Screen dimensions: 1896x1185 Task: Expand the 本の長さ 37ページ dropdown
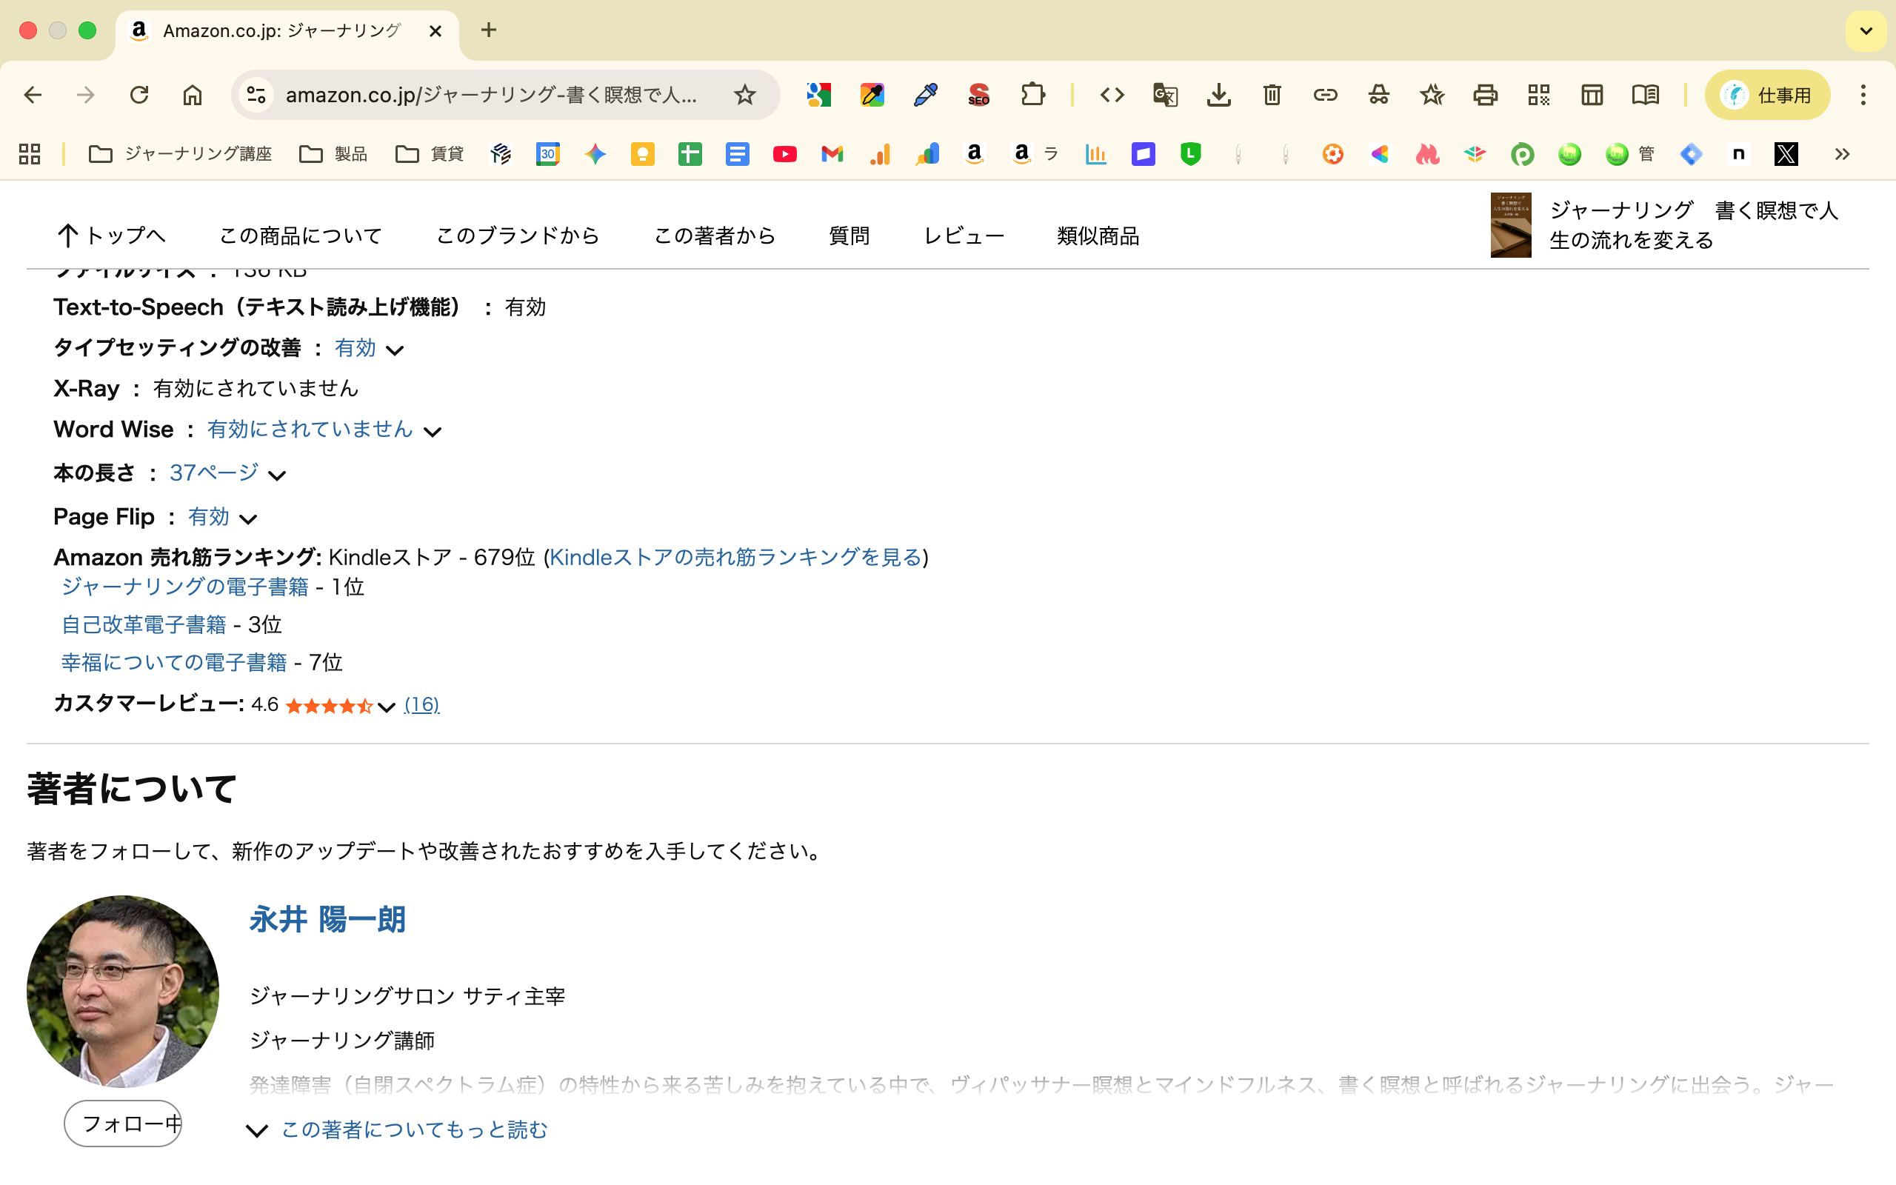pyautogui.click(x=277, y=475)
